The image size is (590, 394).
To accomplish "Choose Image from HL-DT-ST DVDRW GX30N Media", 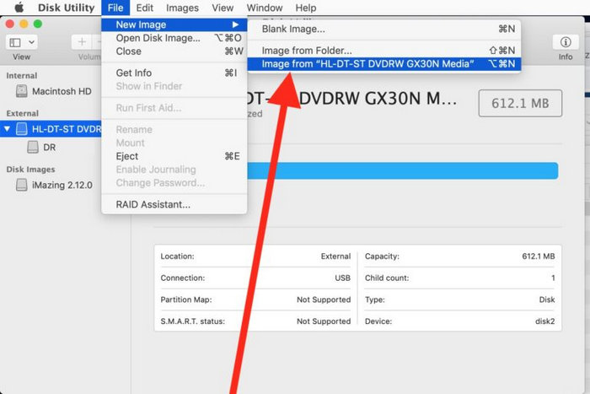I will 384,63.
